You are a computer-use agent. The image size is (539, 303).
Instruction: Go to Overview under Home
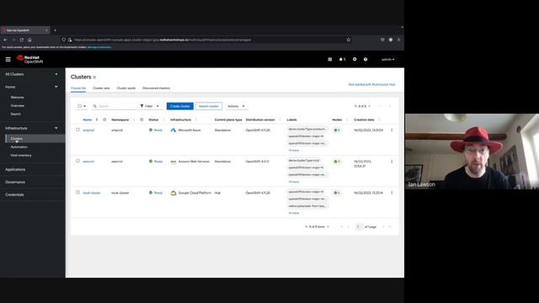click(17, 106)
